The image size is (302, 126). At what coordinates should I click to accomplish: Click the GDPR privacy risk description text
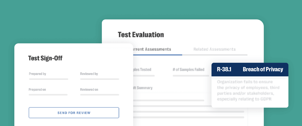[x=248, y=90]
